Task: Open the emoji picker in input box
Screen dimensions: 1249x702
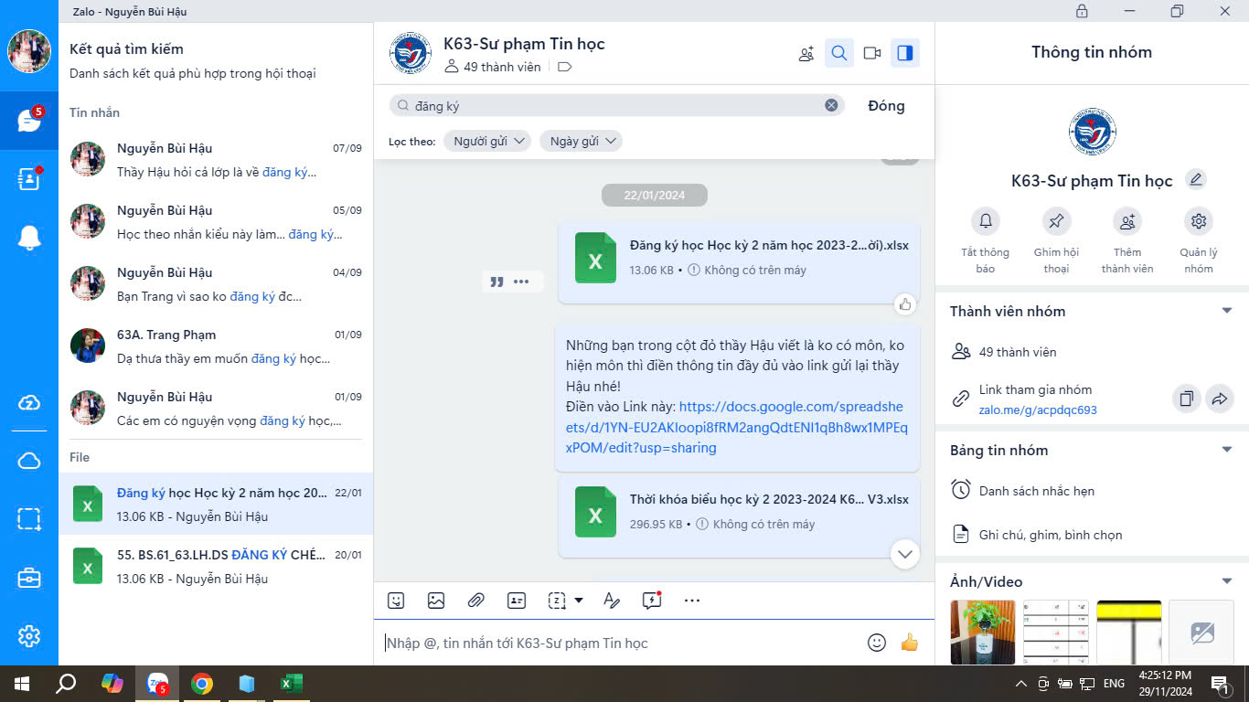Action: 877,643
